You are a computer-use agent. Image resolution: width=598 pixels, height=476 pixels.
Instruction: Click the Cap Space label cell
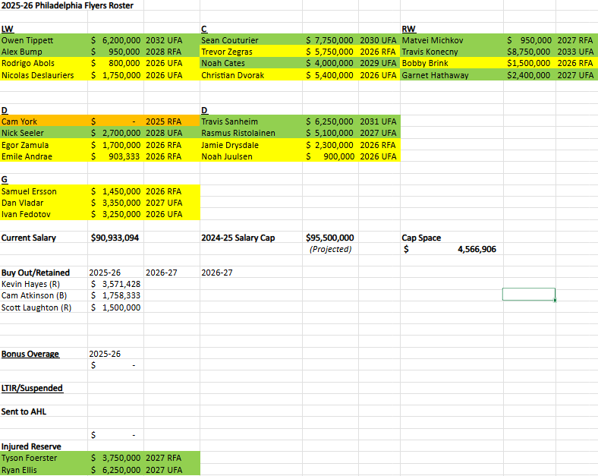(x=452, y=238)
